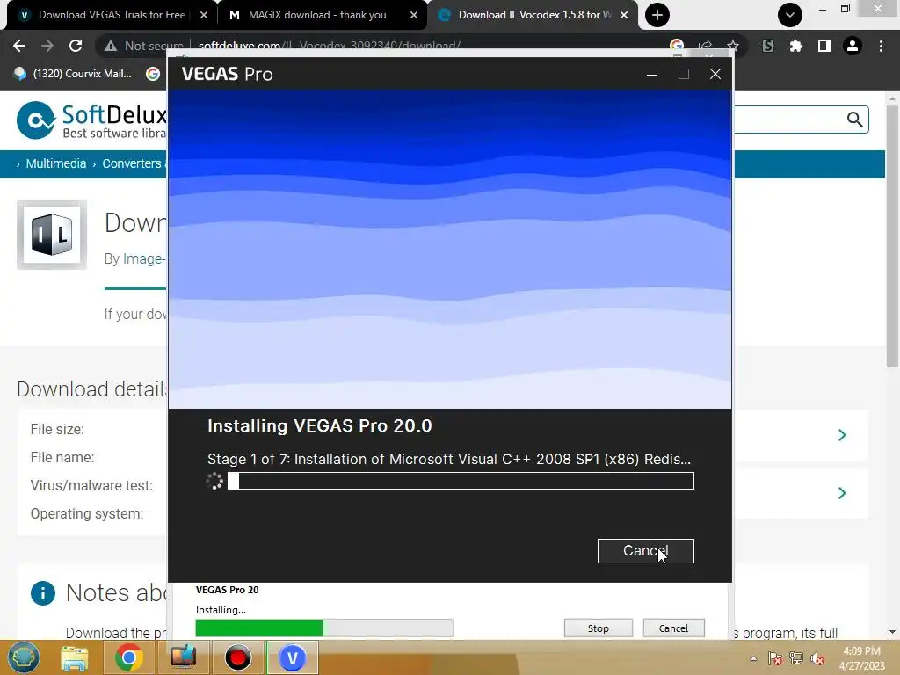
Task: Click the Virus/malware test label
Action: tap(91, 485)
